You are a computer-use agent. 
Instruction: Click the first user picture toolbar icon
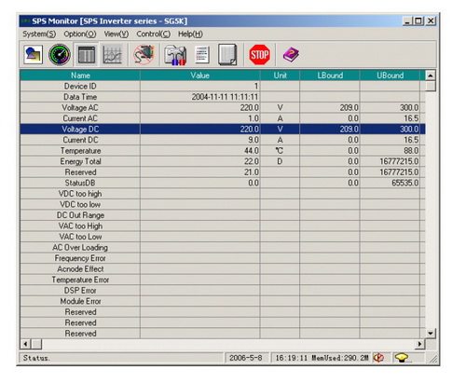(33, 55)
